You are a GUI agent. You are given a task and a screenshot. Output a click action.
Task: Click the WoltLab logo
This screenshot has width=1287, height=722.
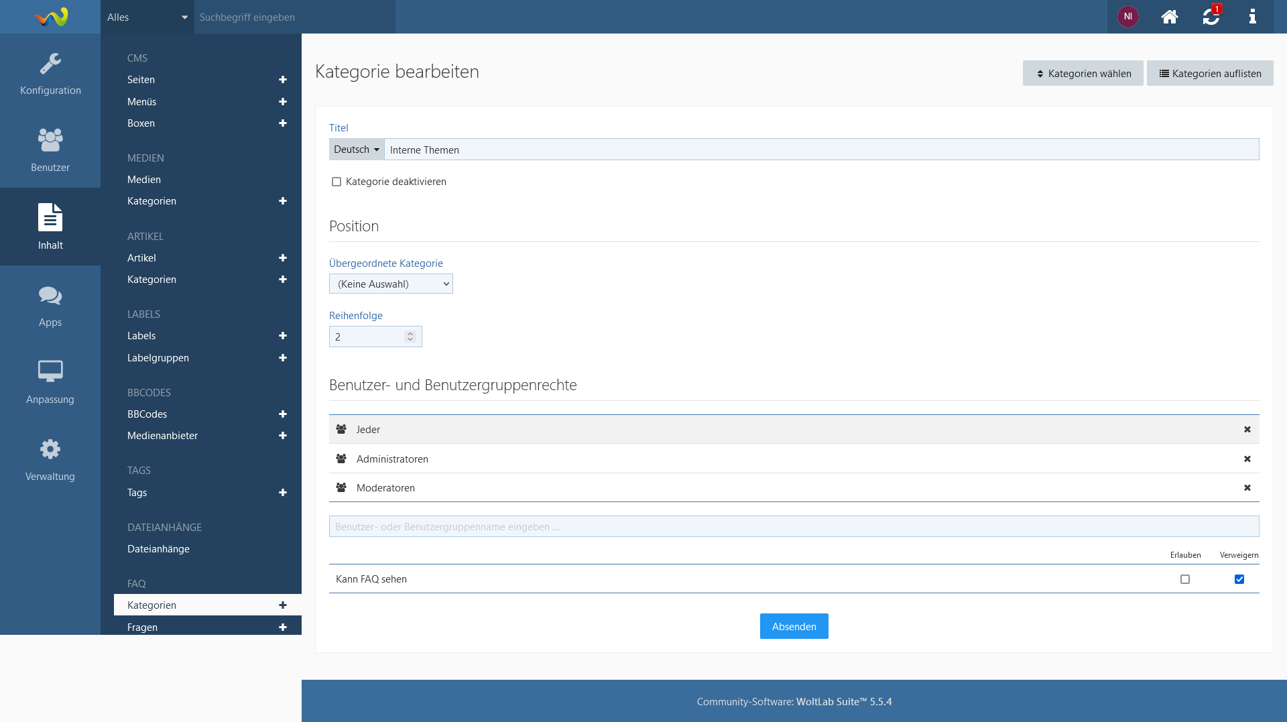click(x=51, y=17)
